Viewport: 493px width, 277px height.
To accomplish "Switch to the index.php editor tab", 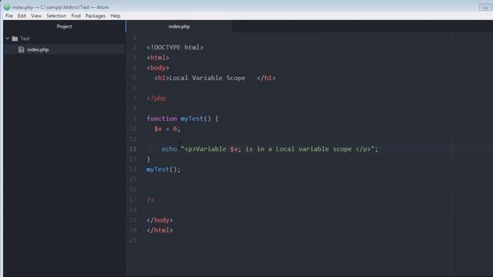I will coord(179,26).
